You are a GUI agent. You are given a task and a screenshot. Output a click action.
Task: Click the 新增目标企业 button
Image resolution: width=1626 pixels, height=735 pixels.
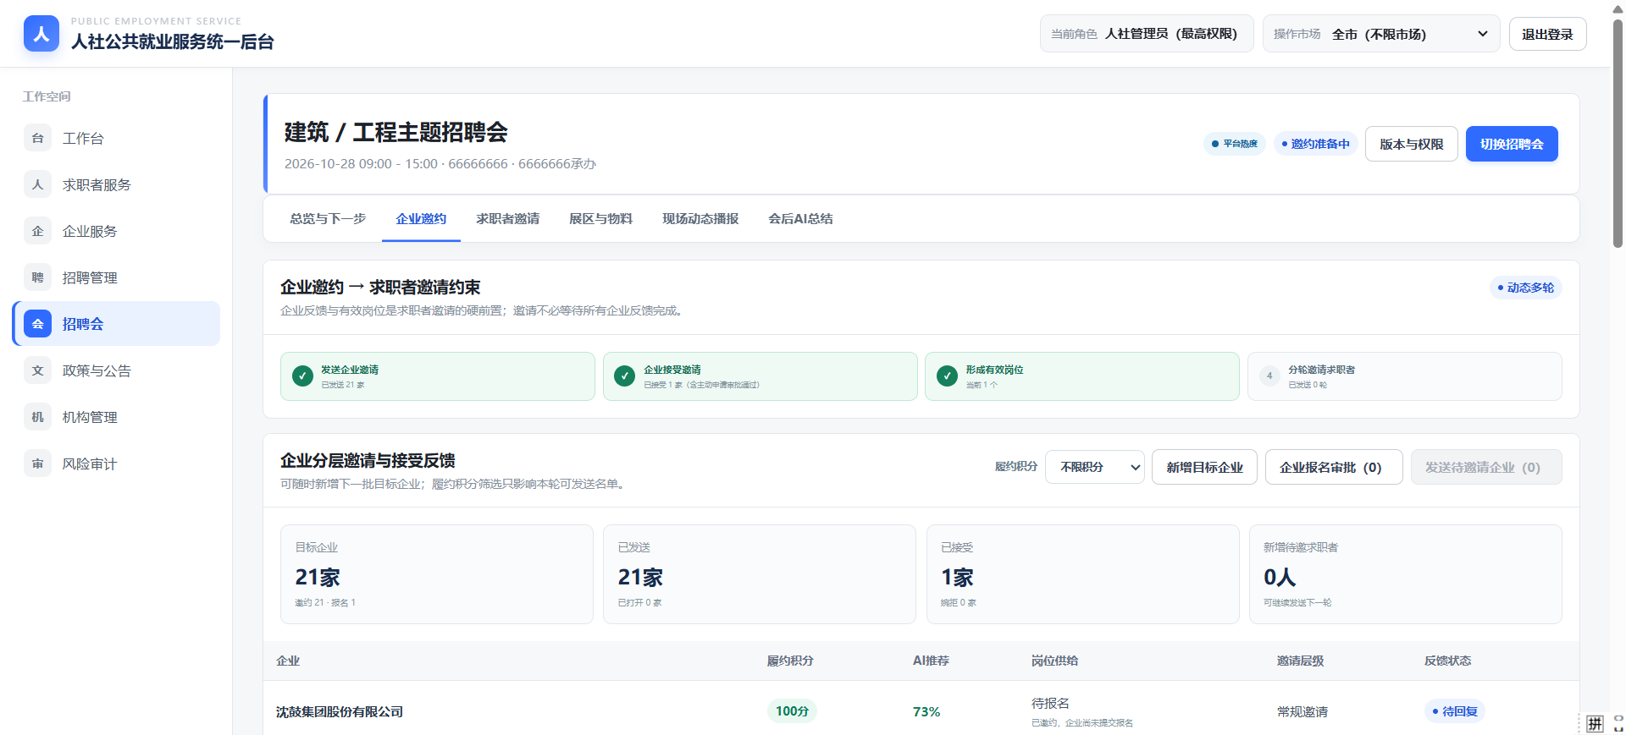click(x=1204, y=467)
